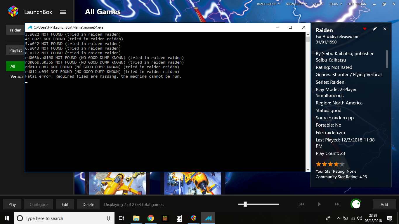This screenshot has height=224, width=399.
Task: Click the green circular volume knob
Action: pyautogui.click(x=356, y=204)
